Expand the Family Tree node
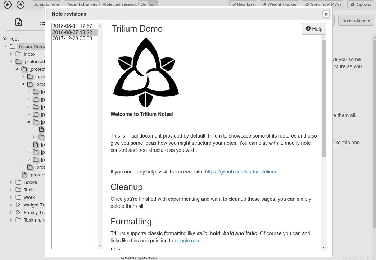The height and width of the screenshot is (260, 376). click(x=11, y=212)
